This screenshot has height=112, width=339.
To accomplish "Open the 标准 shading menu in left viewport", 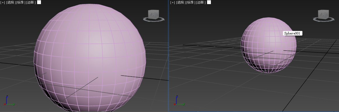I will tap(20, 2).
